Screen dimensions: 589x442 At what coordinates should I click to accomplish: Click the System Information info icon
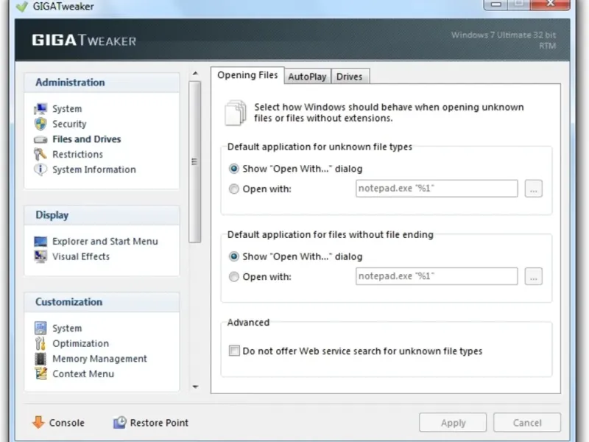pos(40,169)
